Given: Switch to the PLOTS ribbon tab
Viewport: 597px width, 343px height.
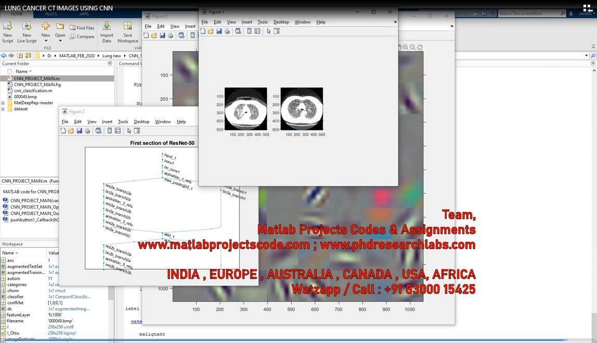Looking at the screenshot, I should [51, 15].
